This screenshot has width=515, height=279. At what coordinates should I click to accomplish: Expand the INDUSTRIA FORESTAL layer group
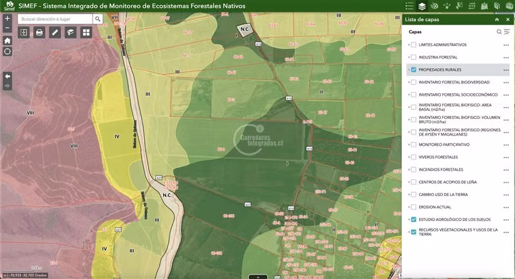(x=409, y=57)
